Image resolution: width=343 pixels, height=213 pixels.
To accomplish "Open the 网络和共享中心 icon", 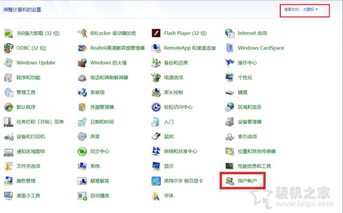I will point(156,151).
